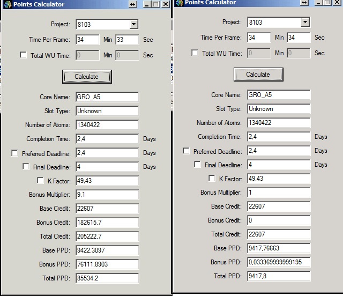This screenshot has height=296, width=343.
Task: Close the left Points Calculator window
Action: 166,4
